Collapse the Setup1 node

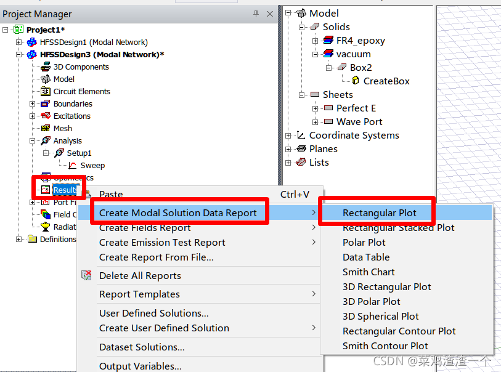click(x=46, y=153)
